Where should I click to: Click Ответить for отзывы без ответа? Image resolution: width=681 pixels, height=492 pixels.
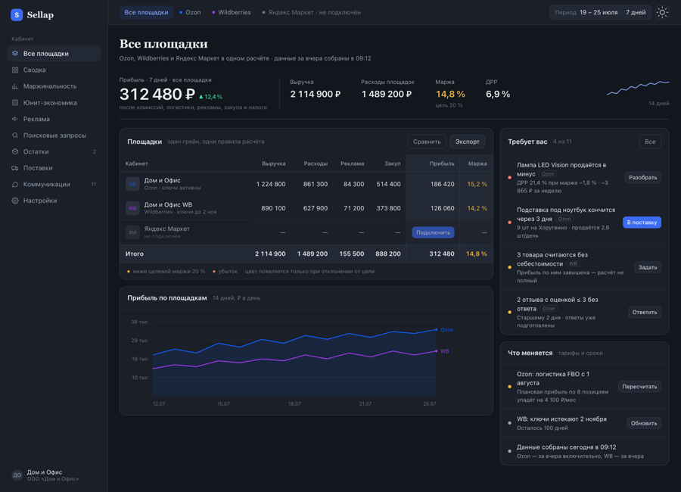[645, 312]
